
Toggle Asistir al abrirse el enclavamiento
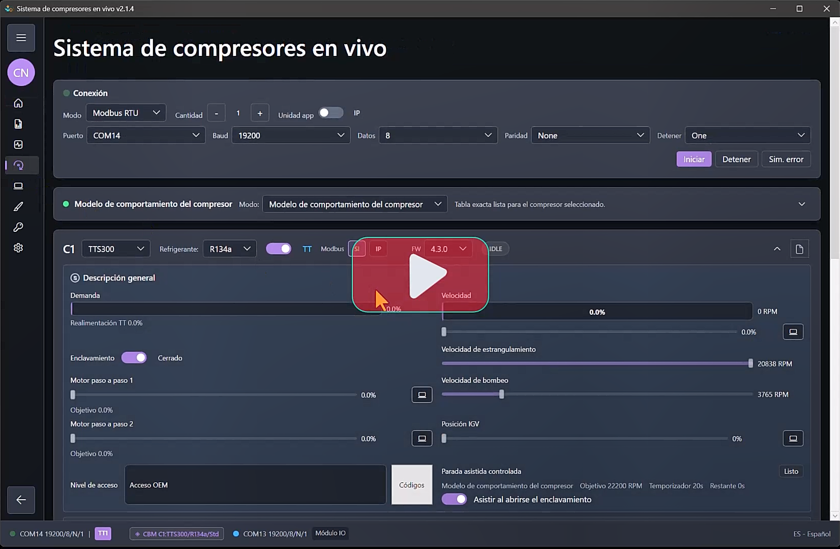click(x=454, y=499)
